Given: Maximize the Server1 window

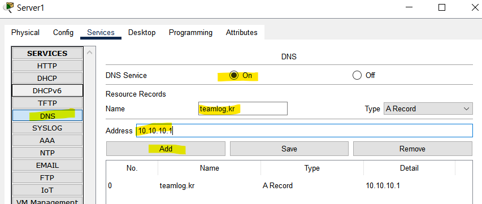Looking at the screenshot, I should pos(442,7).
